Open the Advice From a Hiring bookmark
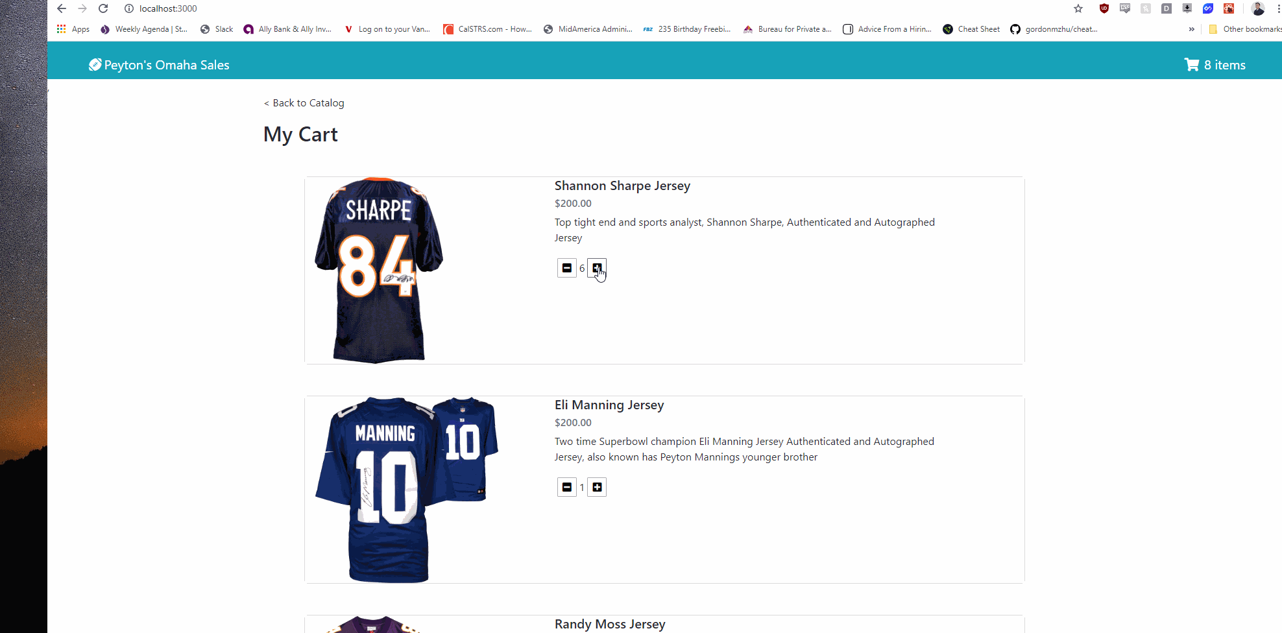Image resolution: width=1282 pixels, height=633 pixels. (887, 29)
